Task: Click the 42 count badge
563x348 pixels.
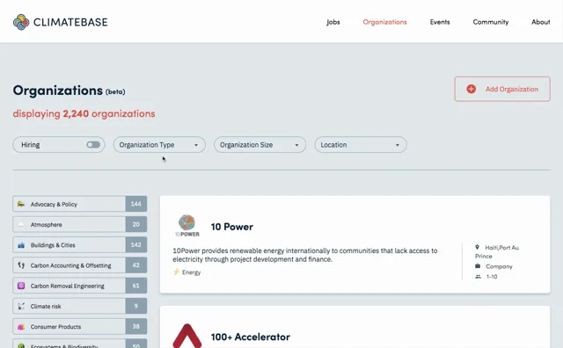Action: 136,265
